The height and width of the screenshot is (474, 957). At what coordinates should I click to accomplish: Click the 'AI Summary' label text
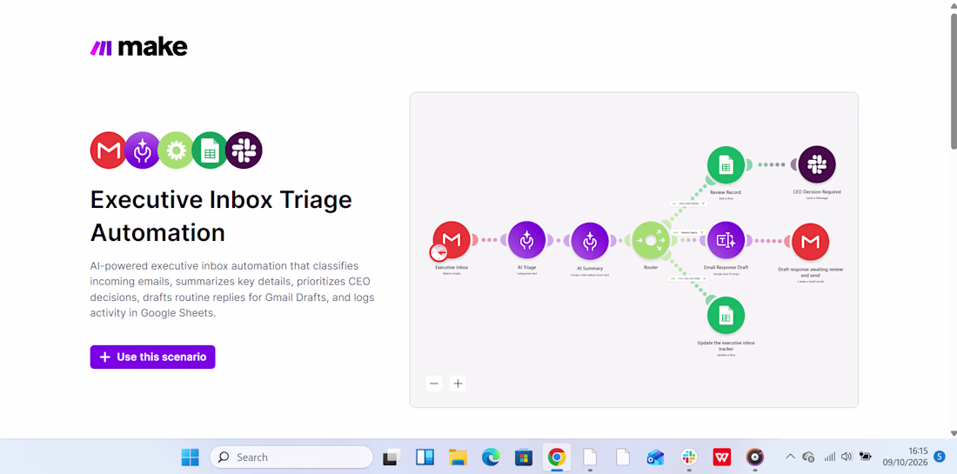[x=590, y=268]
